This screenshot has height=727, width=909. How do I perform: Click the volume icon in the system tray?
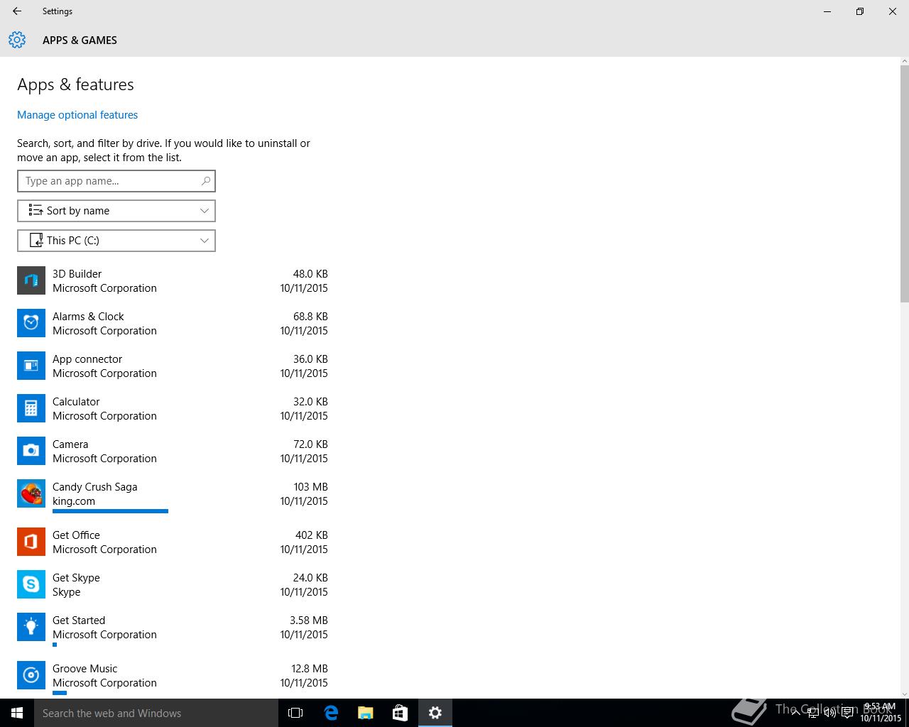pos(830,714)
